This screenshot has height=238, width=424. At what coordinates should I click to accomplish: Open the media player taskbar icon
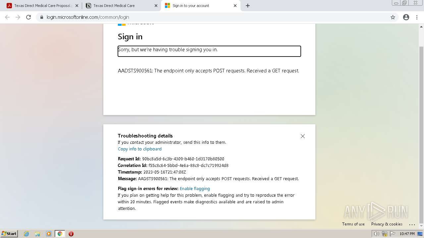pos(49,234)
